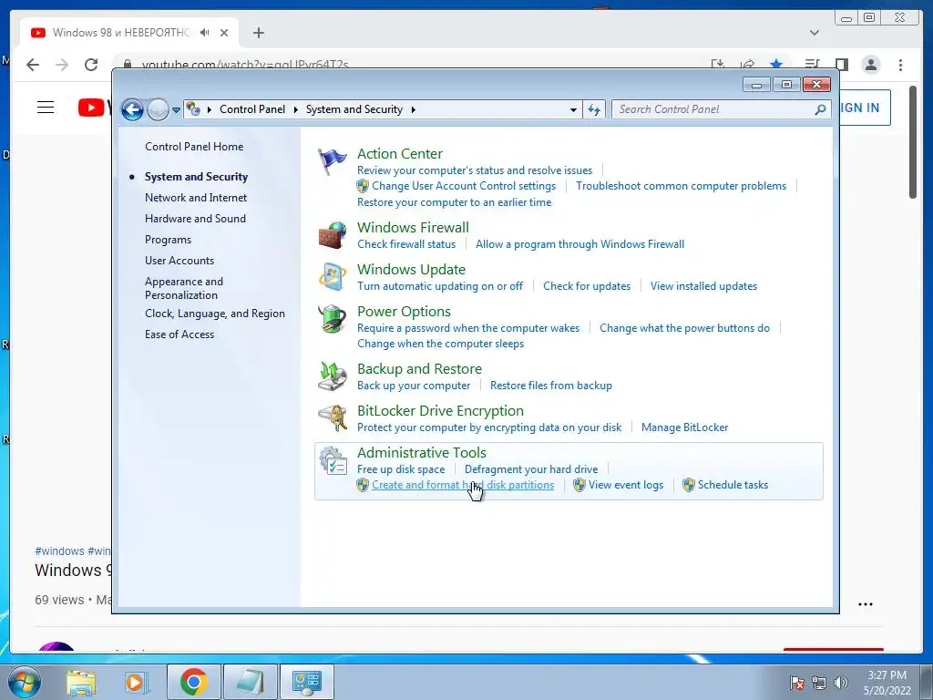Open the Action Center tray flag icon
Screen dimensions: 933x700
797,683
